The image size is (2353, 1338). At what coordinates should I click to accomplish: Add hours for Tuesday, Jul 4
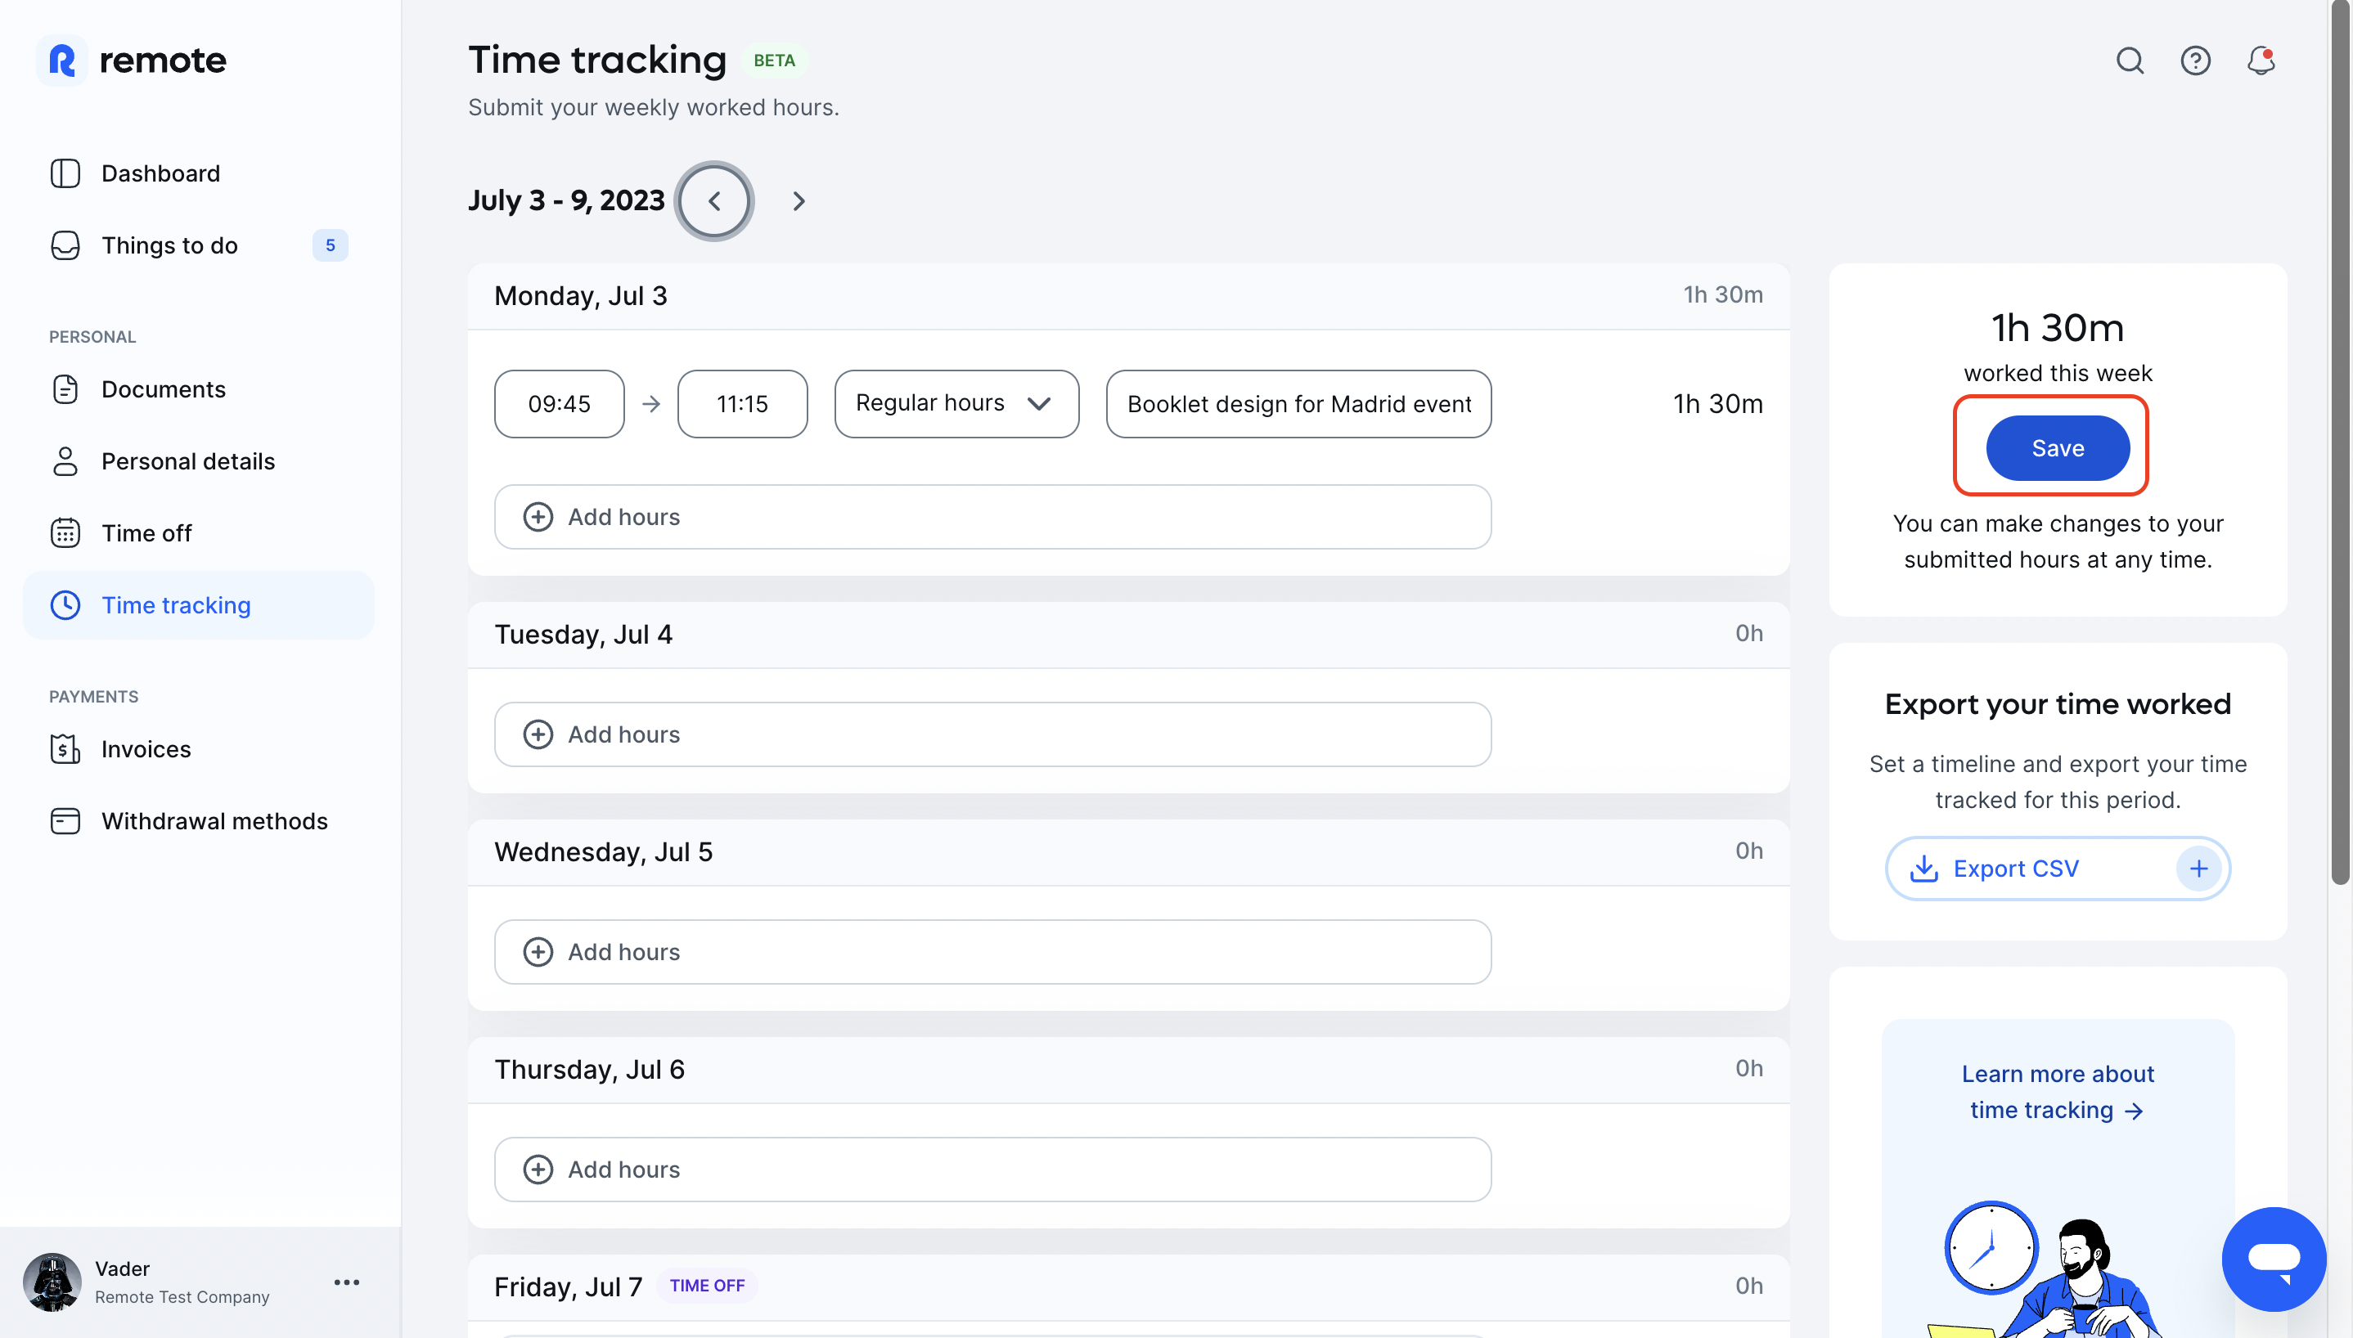(x=992, y=734)
